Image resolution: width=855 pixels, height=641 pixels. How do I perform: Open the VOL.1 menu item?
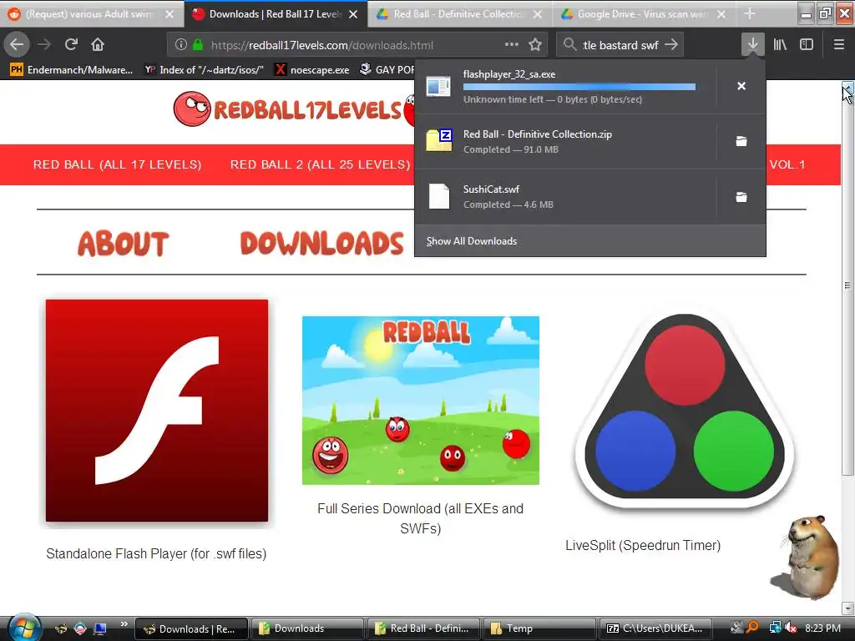[x=787, y=164]
